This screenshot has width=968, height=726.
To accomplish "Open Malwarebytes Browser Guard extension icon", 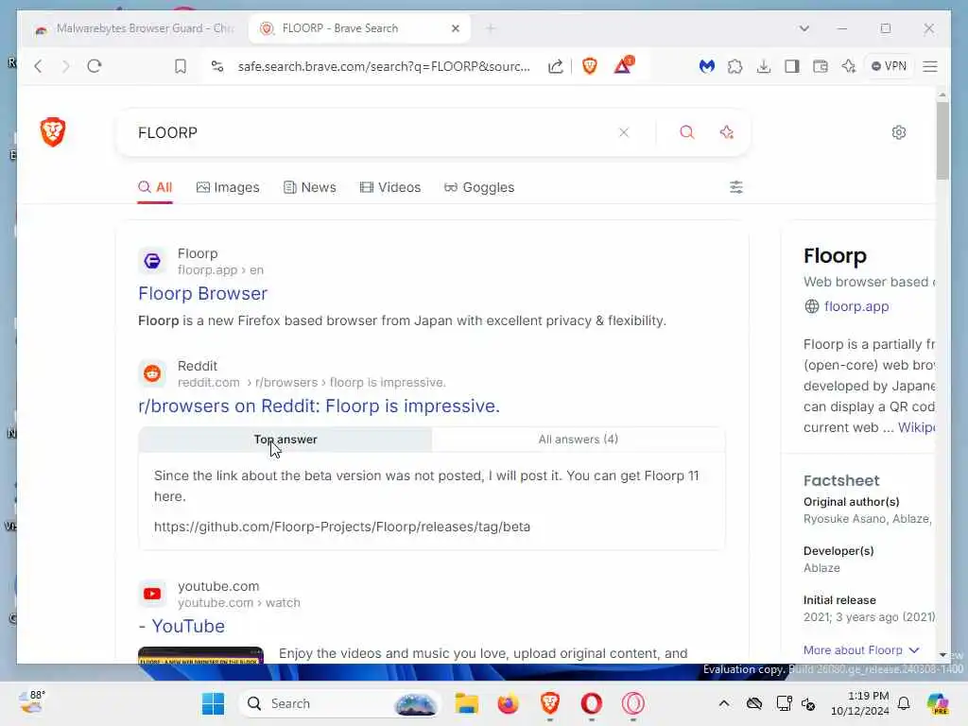I will (707, 66).
